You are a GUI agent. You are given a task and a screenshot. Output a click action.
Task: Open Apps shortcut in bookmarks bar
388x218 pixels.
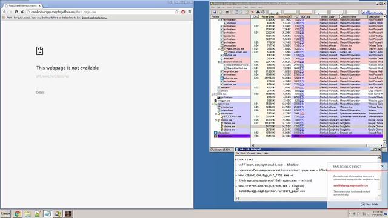click(x=7, y=18)
